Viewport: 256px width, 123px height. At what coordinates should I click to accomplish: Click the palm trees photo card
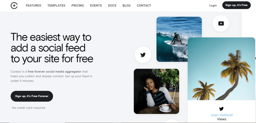[221, 69]
